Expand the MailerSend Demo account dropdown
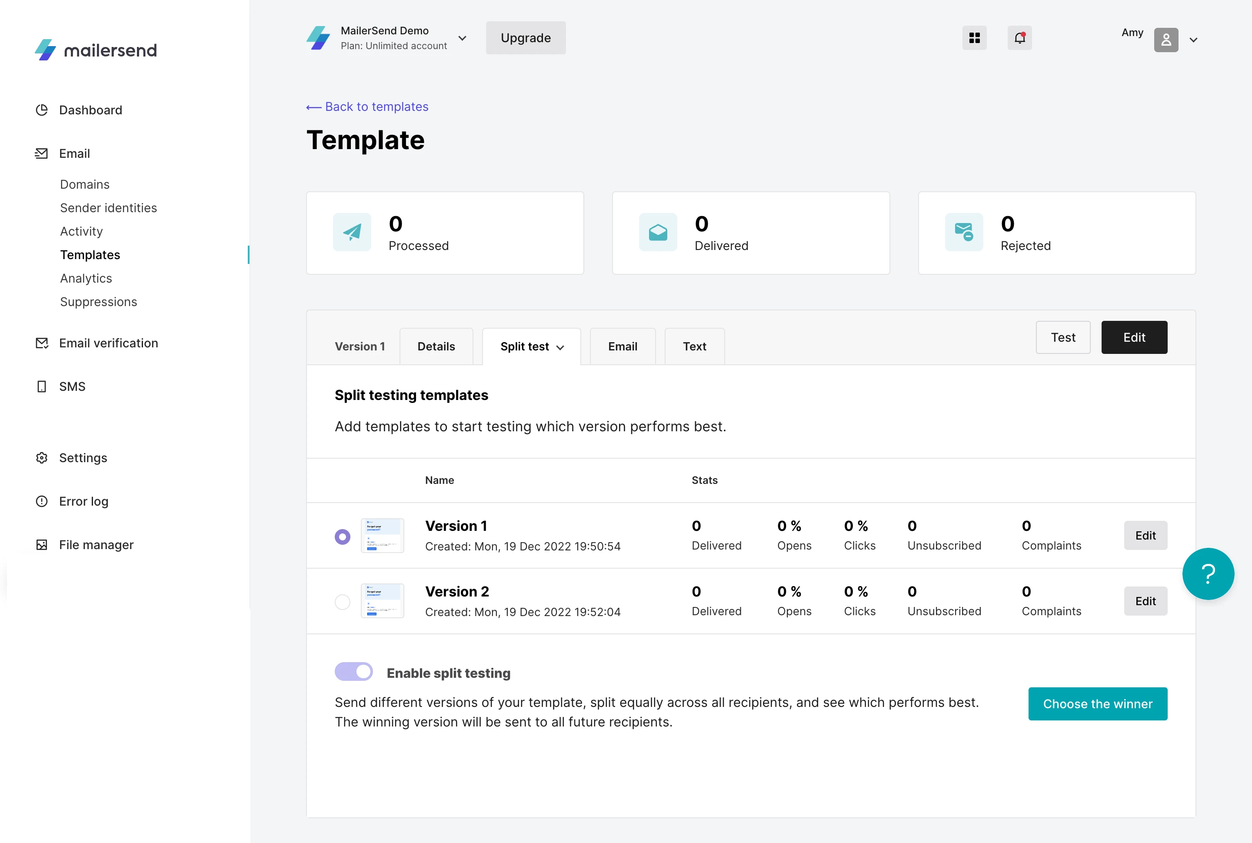This screenshot has height=843, width=1252. pos(462,38)
